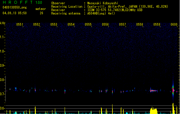
Task: Click the meteor label
Action: click(41, 9)
